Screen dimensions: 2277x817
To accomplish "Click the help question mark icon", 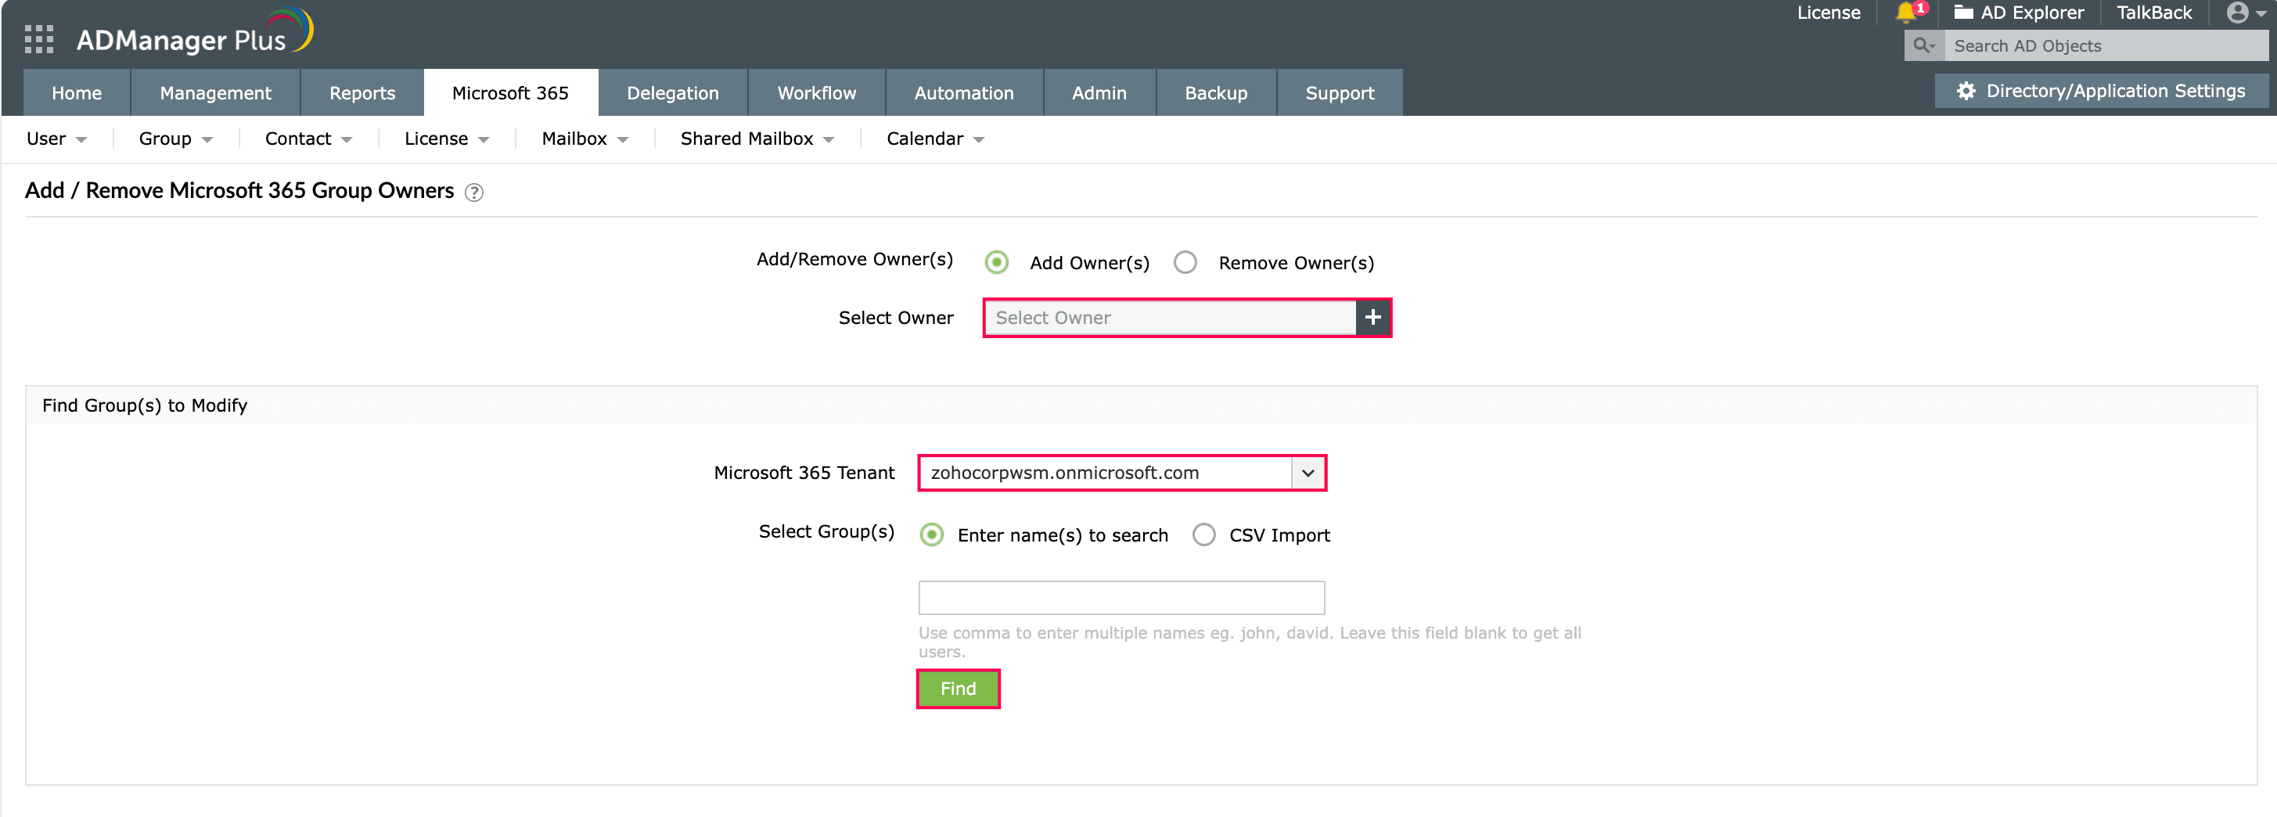I will pyautogui.click(x=475, y=192).
